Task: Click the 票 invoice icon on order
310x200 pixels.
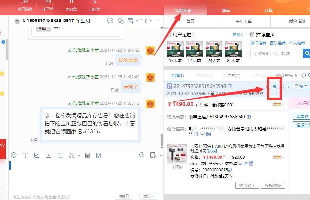Action: pyautogui.click(x=274, y=86)
